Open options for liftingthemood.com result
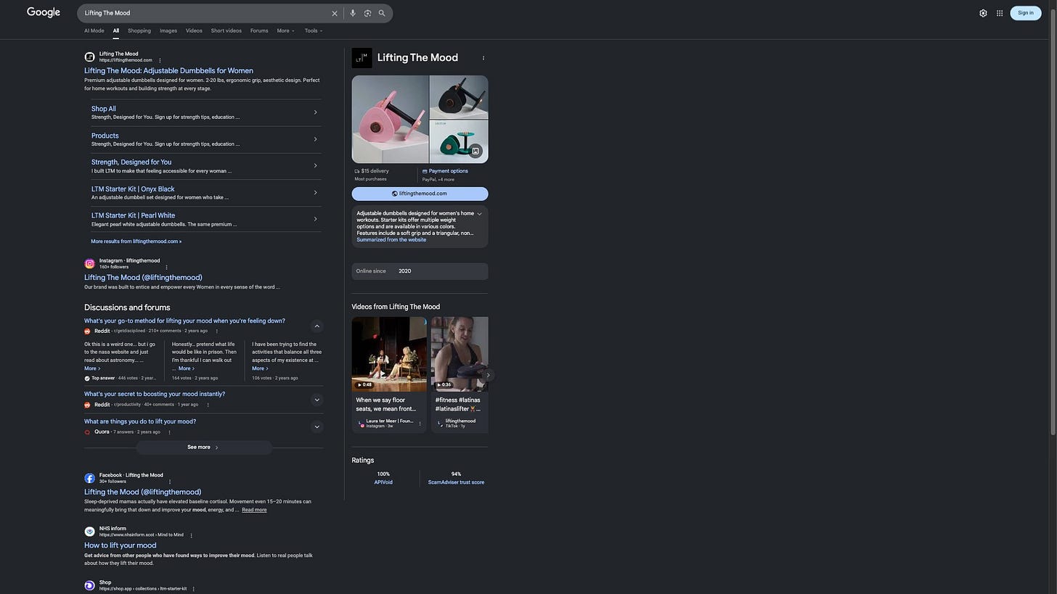The width and height of the screenshot is (1057, 594). pyautogui.click(x=160, y=60)
